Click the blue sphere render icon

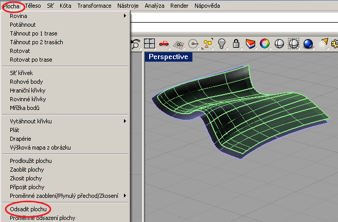(x=308, y=44)
